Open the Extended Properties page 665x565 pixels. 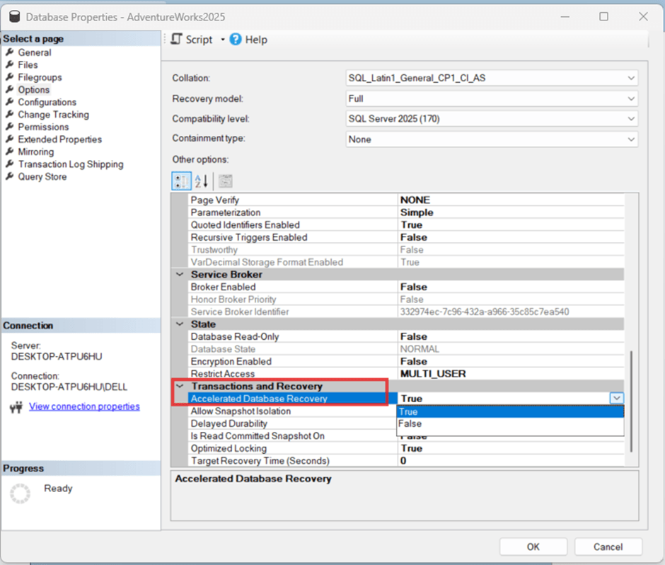click(x=60, y=139)
